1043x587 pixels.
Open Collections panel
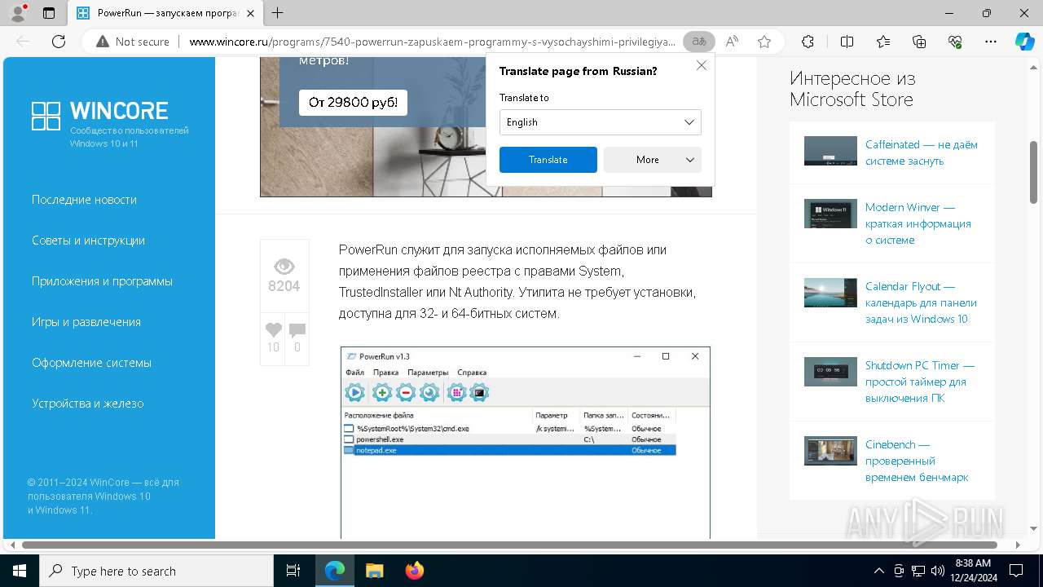919,42
